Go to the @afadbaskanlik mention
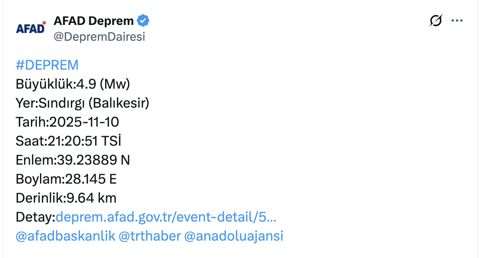This screenshot has width=479, height=258. [65, 236]
